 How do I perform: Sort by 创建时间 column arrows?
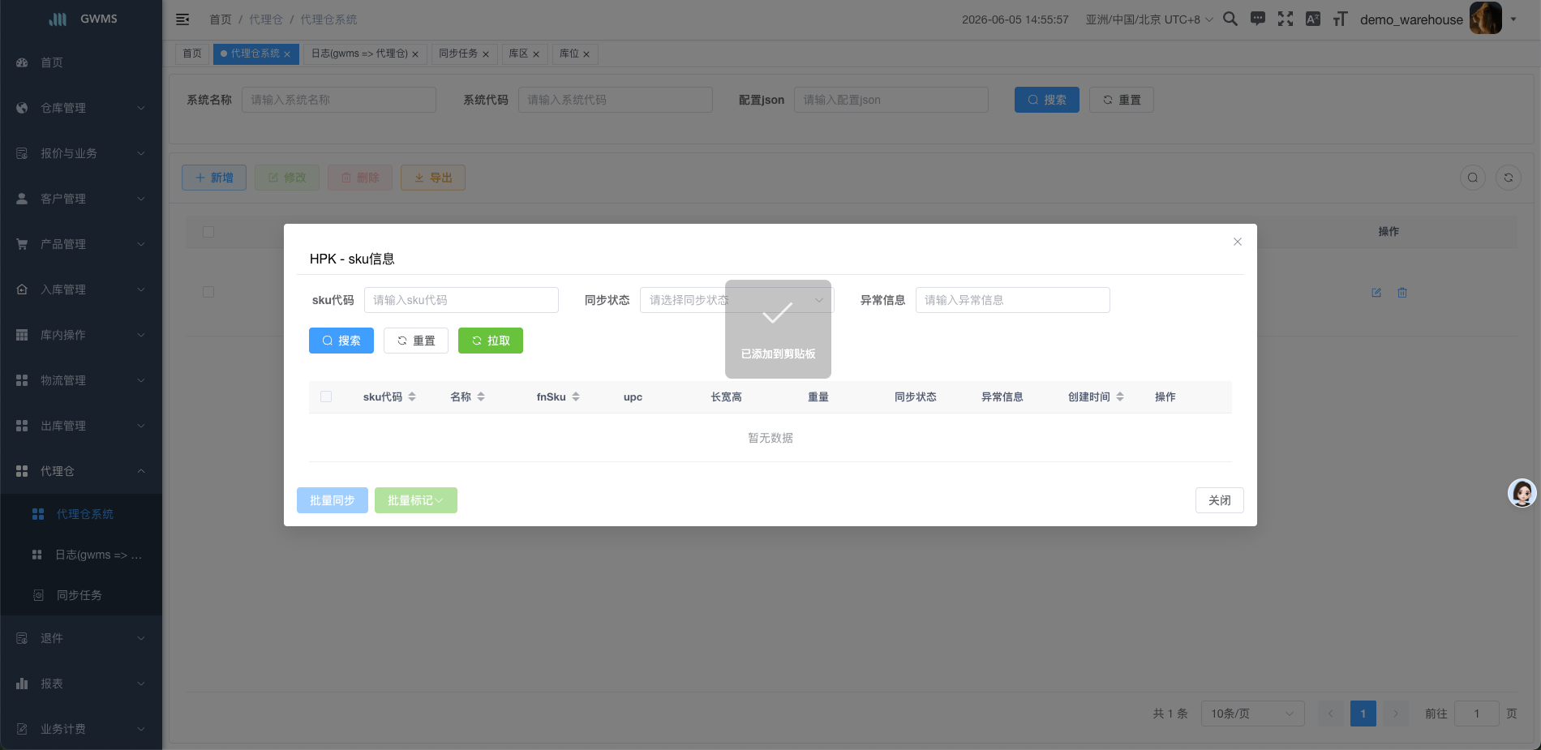(1120, 397)
